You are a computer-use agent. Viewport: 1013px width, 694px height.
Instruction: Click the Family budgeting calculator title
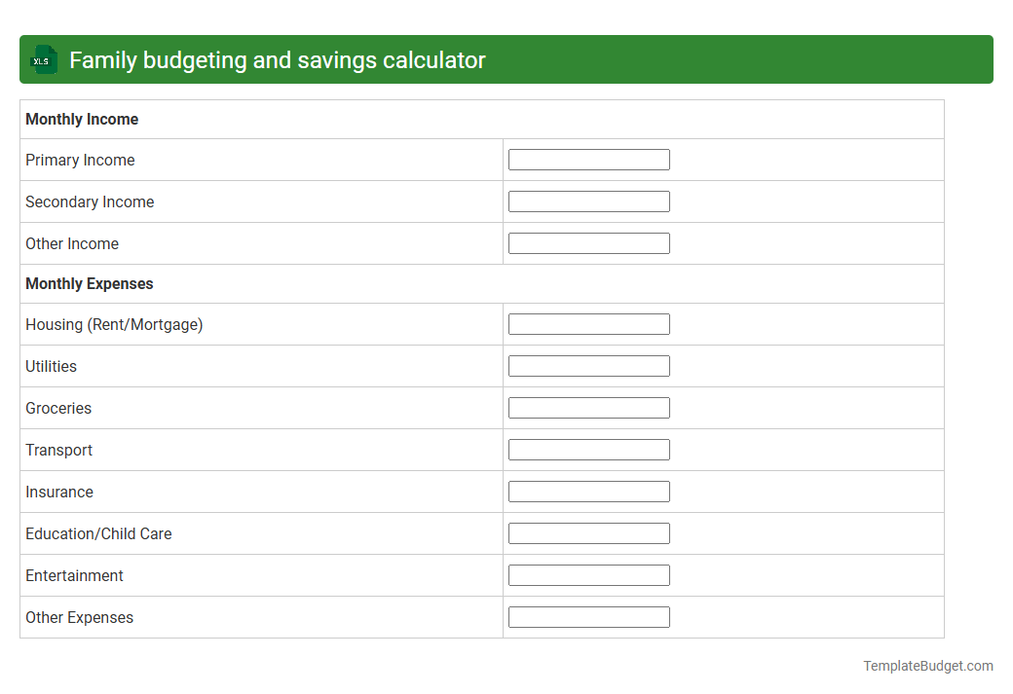(278, 59)
